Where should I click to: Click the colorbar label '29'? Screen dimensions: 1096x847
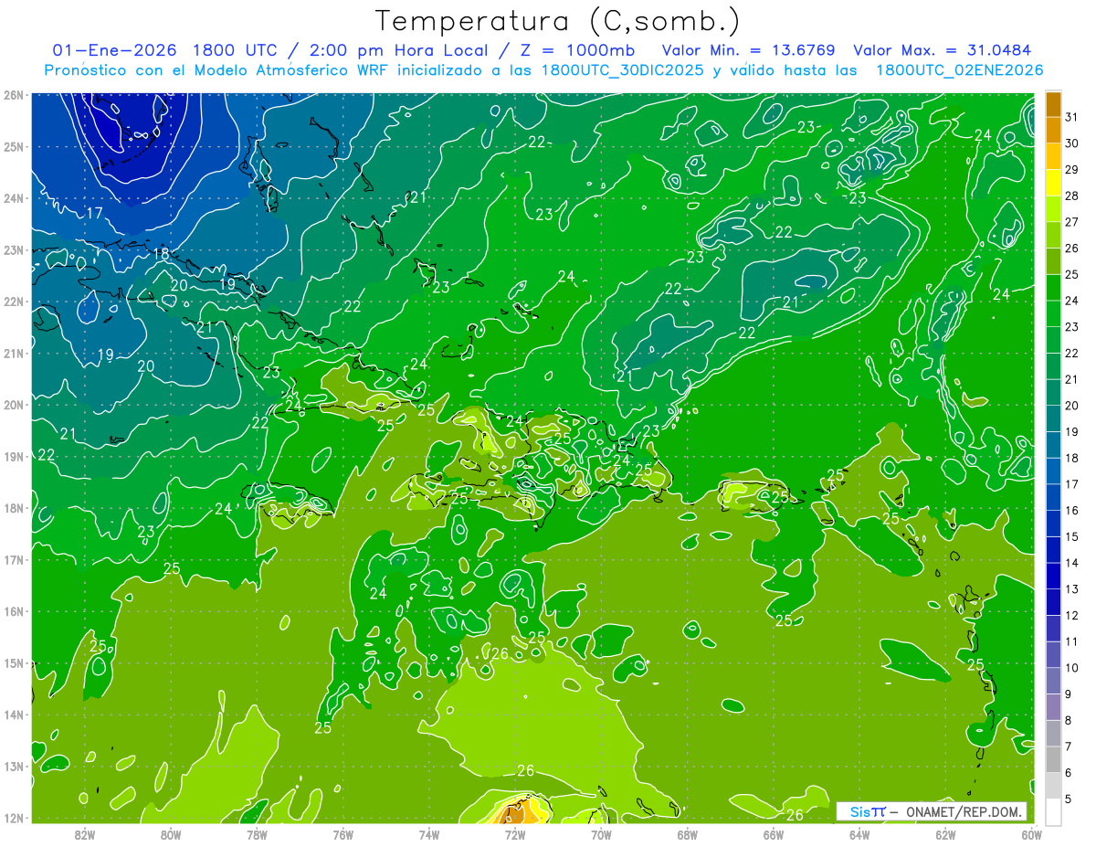point(1072,169)
